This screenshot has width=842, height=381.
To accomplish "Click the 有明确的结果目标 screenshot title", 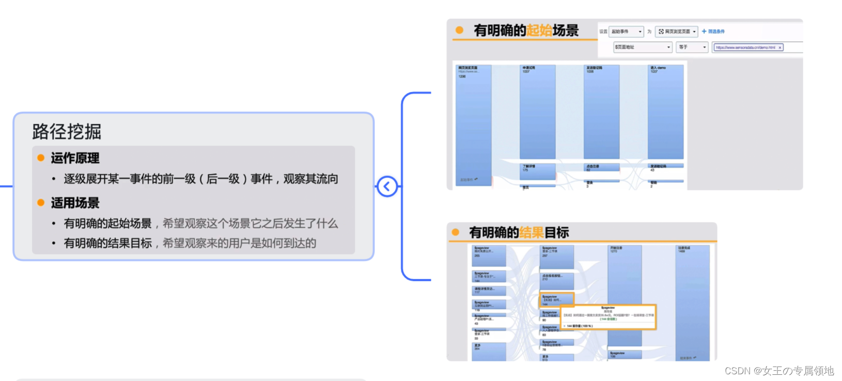I will point(519,232).
